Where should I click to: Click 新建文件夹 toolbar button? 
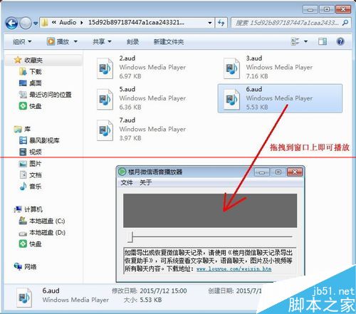tap(169, 42)
